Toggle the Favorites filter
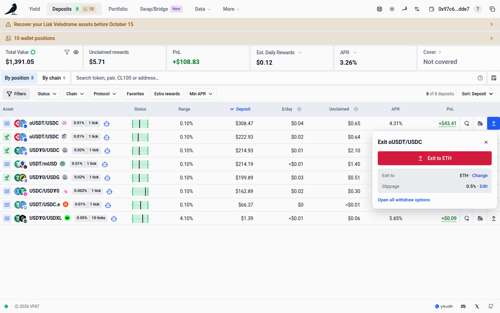The height and width of the screenshot is (313, 500). (135, 94)
